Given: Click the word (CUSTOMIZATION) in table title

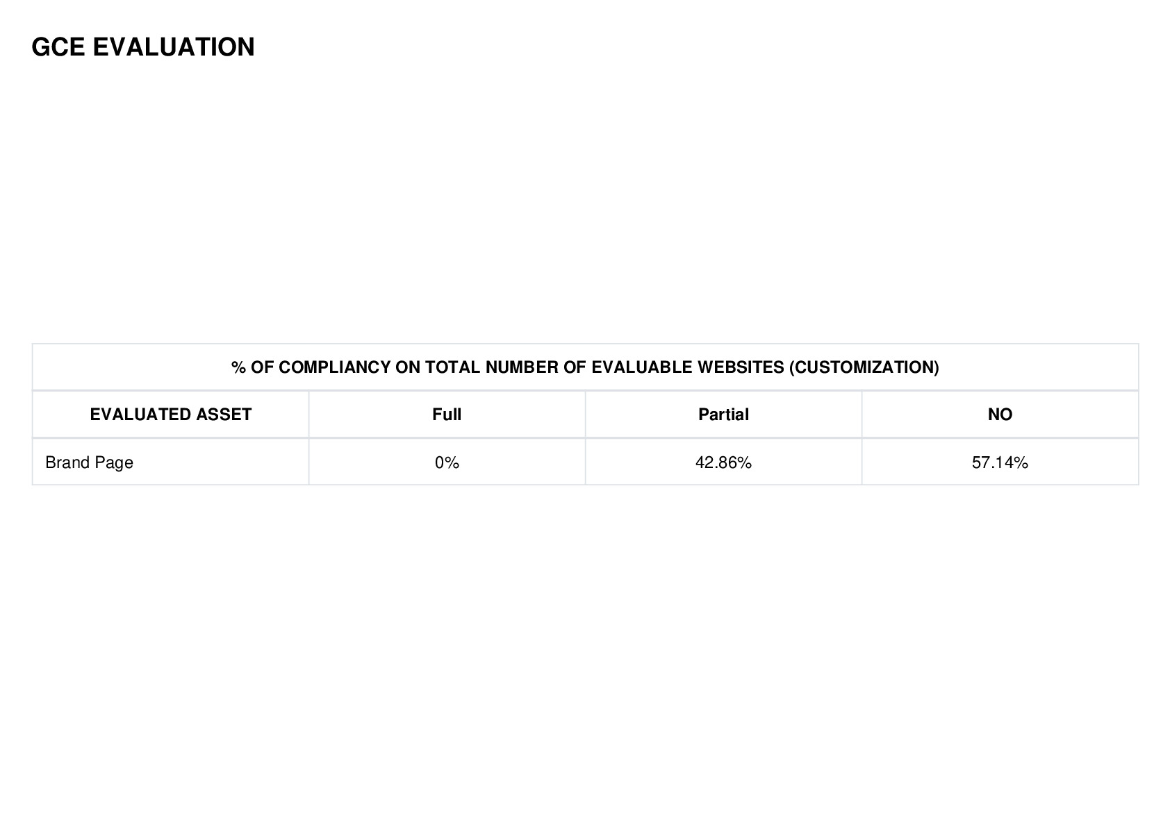Looking at the screenshot, I should [x=864, y=367].
